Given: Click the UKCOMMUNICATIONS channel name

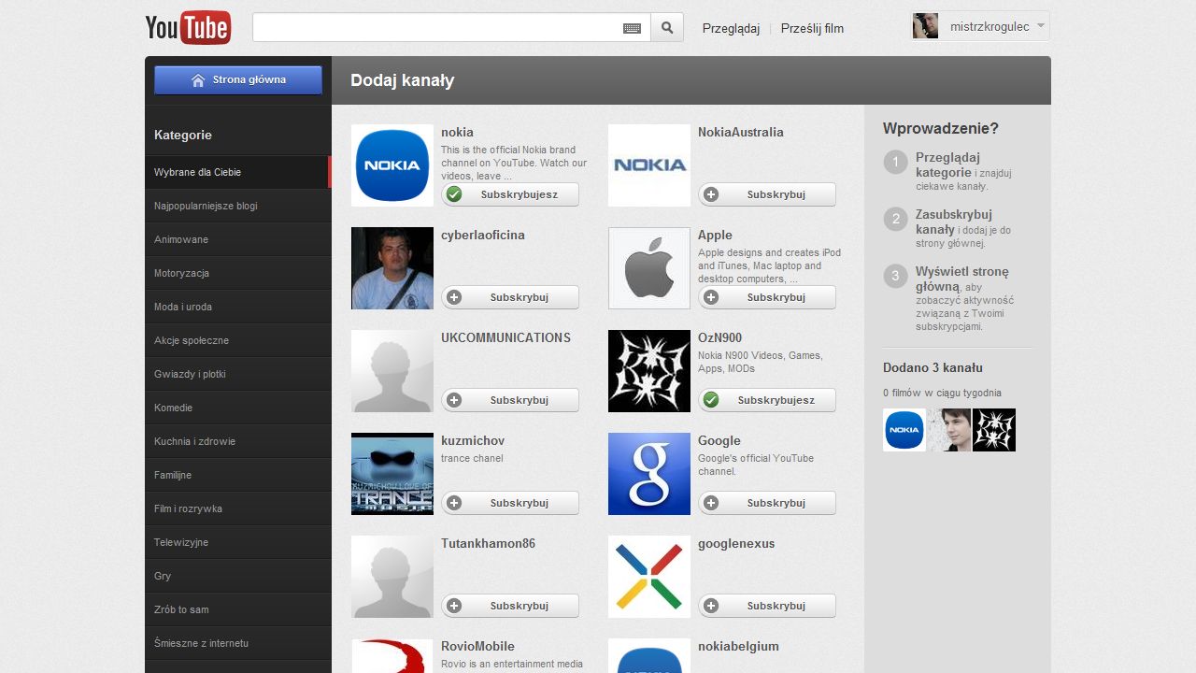Looking at the screenshot, I should [505, 337].
